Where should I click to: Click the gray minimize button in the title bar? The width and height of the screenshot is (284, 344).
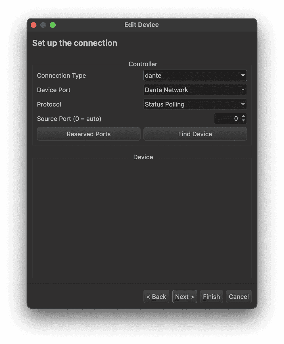point(43,25)
